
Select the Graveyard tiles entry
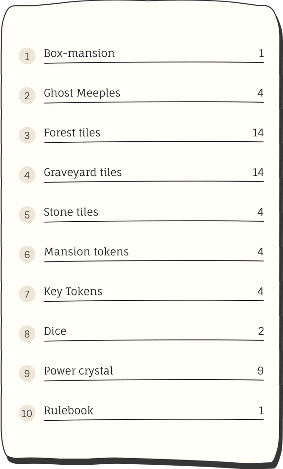point(83,173)
